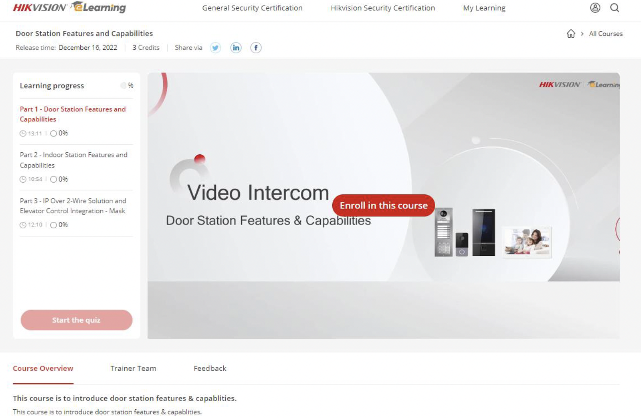This screenshot has height=418, width=641.
Task: Select Part 2 Indoor Station lesson
Action: (x=73, y=160)
